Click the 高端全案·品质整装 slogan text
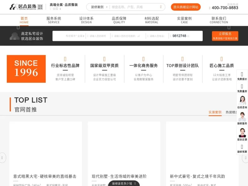248x186 pixels. coord(64,5)
